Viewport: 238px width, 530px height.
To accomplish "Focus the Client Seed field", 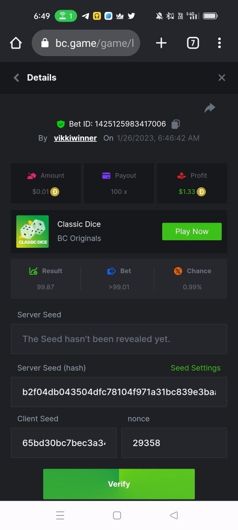I will [x=64, y=443].
